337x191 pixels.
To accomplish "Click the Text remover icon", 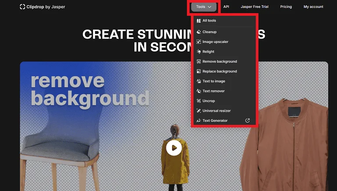I will [x=199, y=91].
